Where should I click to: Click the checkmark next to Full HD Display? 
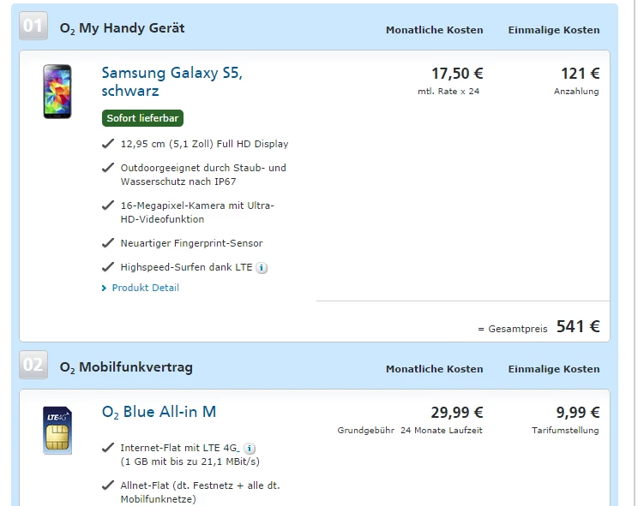click(108, 144)
